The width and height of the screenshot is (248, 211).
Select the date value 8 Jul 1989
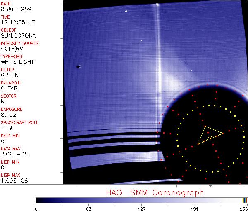tap(12, 9)
